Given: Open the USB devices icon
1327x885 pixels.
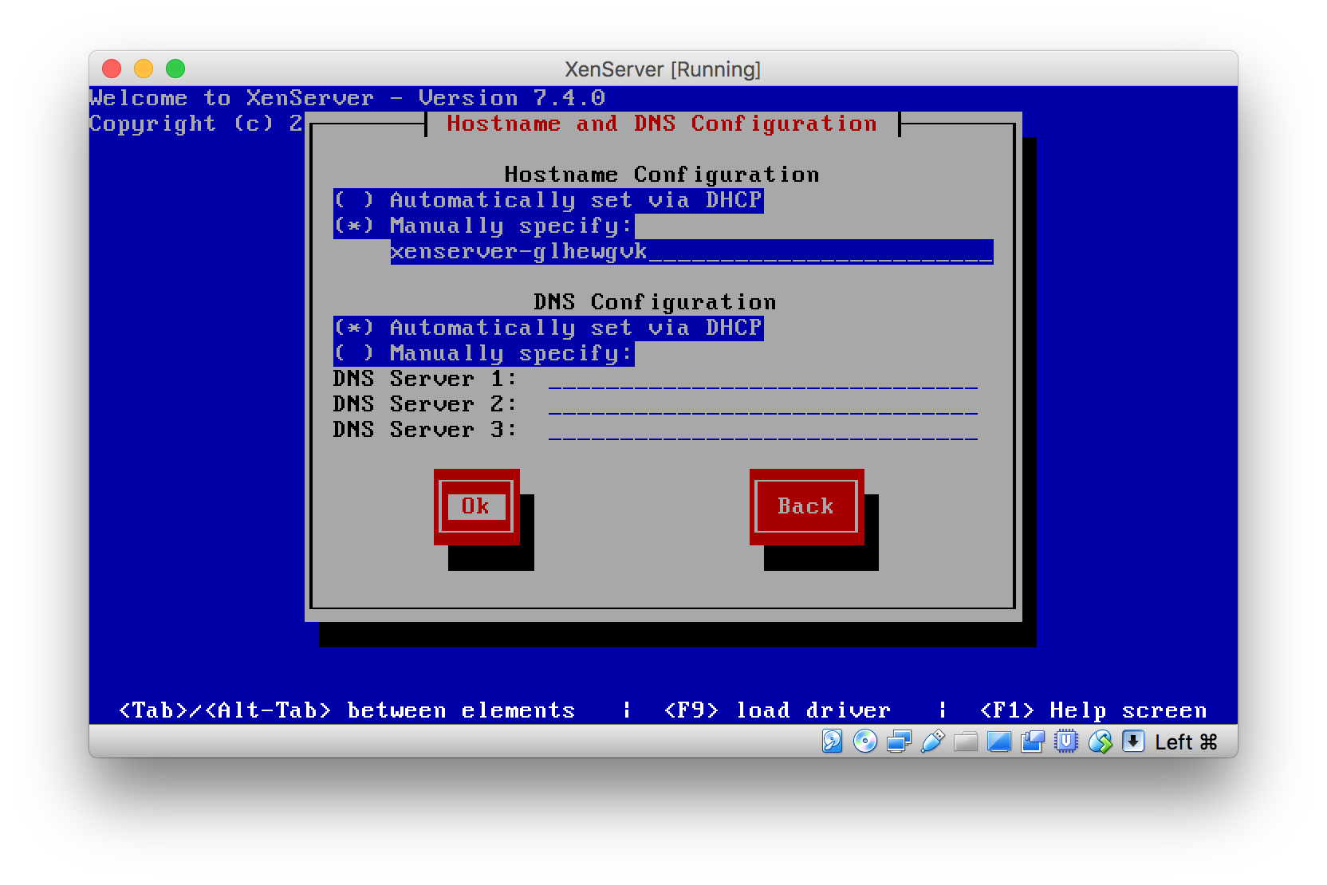Looking at the screenshot, I should coord(932,741).
